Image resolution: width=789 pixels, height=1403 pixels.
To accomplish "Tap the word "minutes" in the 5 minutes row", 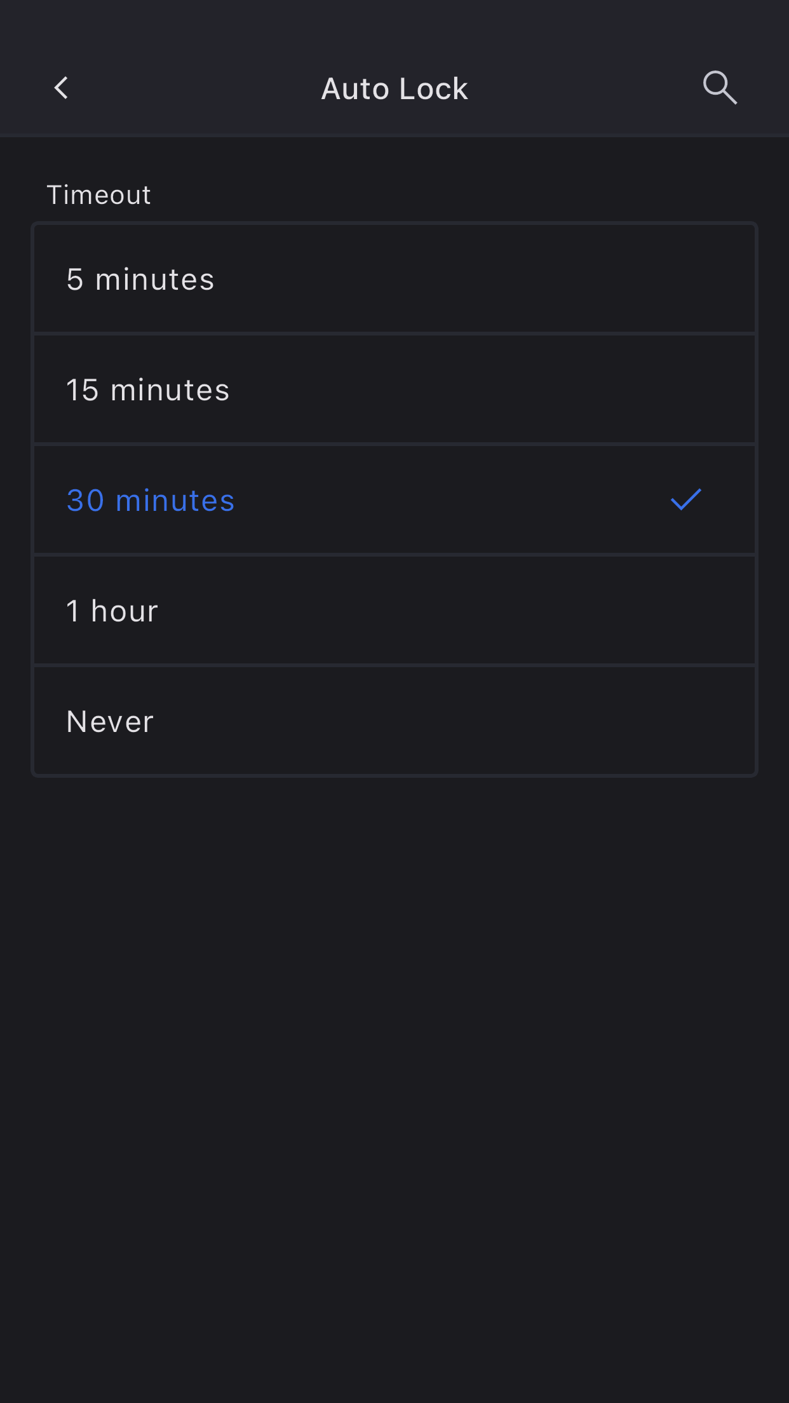I will 155,280.
